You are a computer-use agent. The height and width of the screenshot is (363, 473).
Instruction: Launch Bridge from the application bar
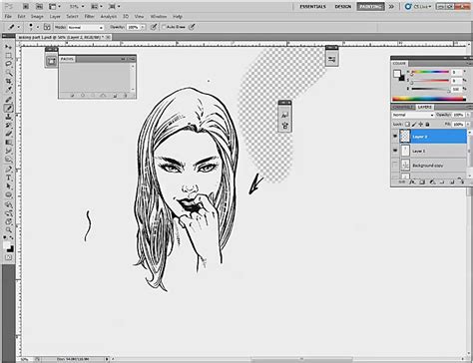click(x=27, y=6)
